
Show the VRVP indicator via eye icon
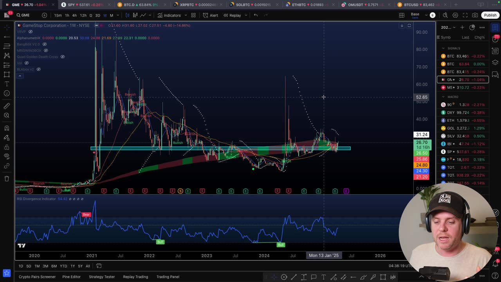pos(31,32)
